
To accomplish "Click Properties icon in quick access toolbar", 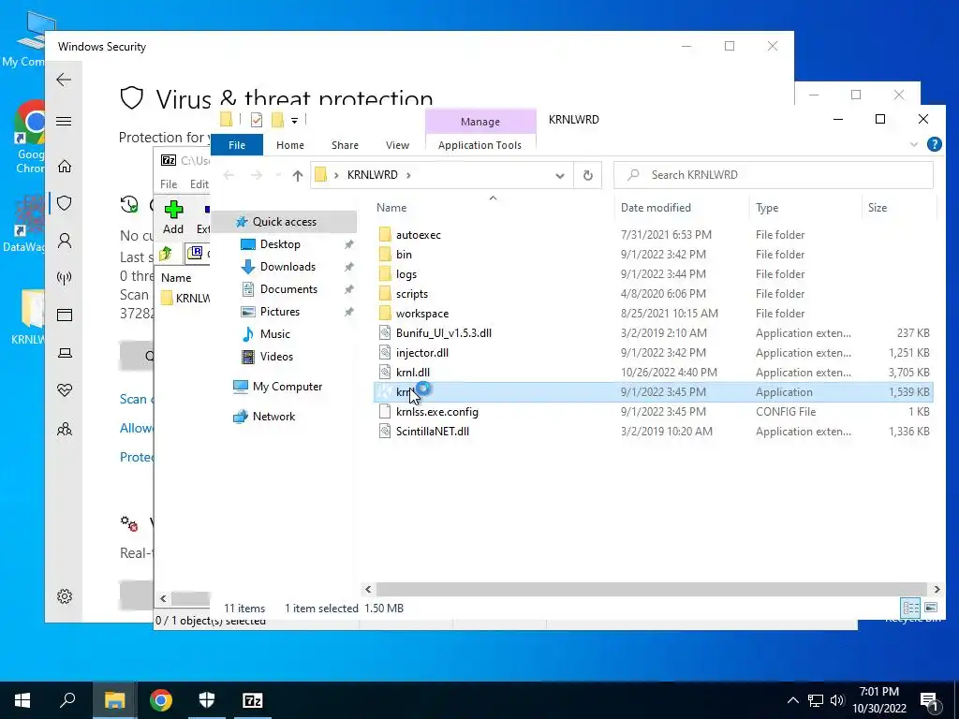I will click(257, 120).
